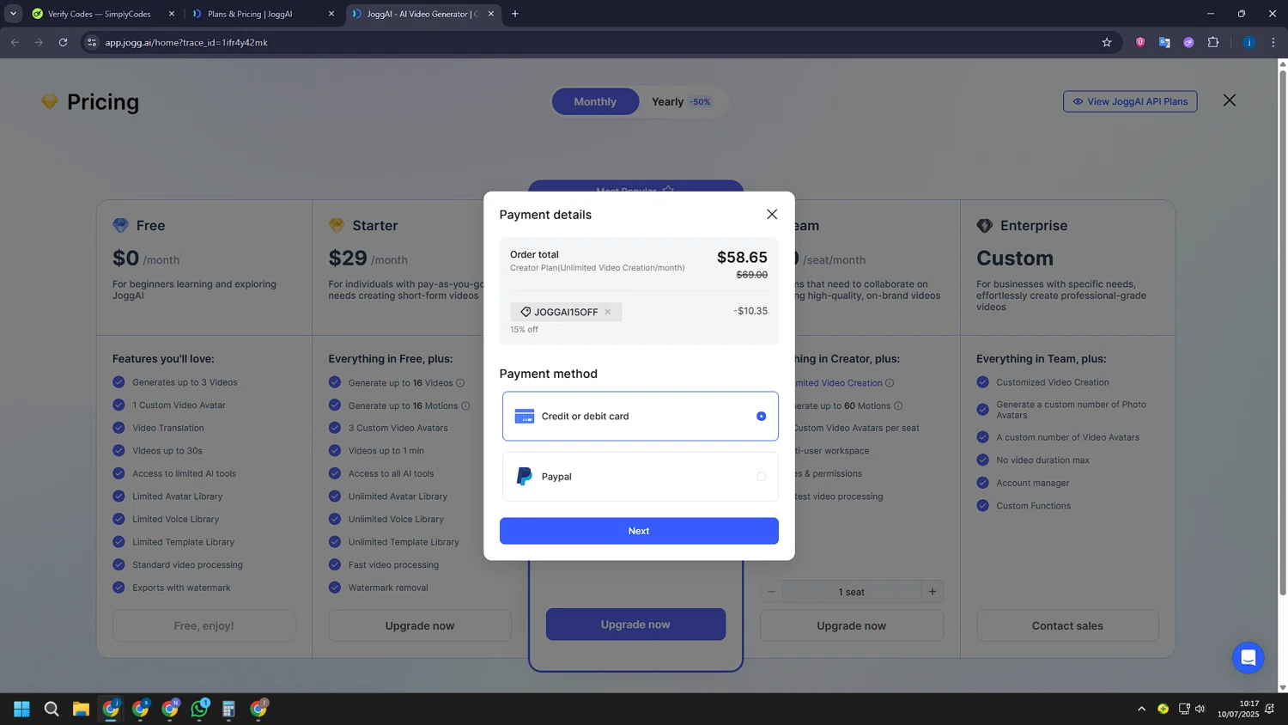Image resolution: width=1288 pixels, height=725 pixels.
Task: Show hidden system tray icons
Action: point(1141,709)
